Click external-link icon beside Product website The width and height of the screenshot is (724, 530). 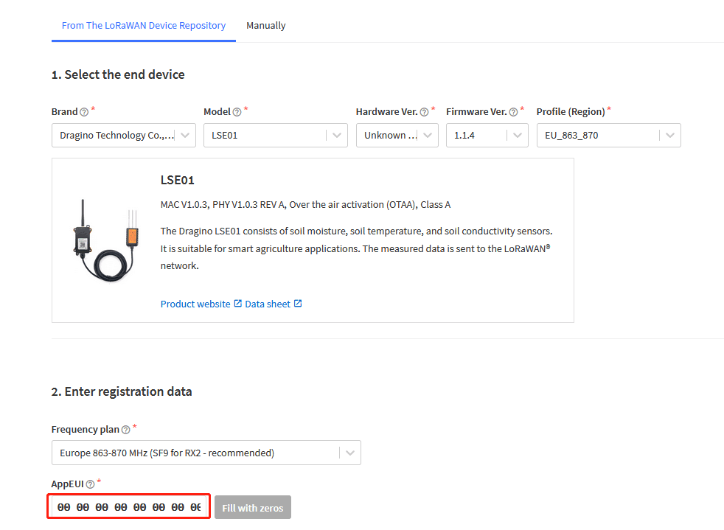pos(238,303)
